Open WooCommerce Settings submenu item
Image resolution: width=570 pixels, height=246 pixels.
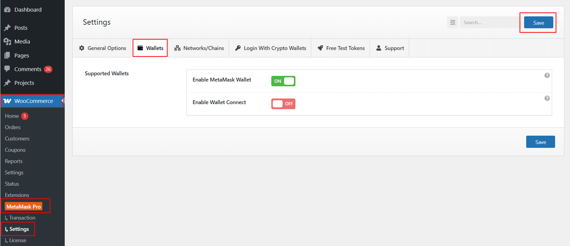[14, 173]
